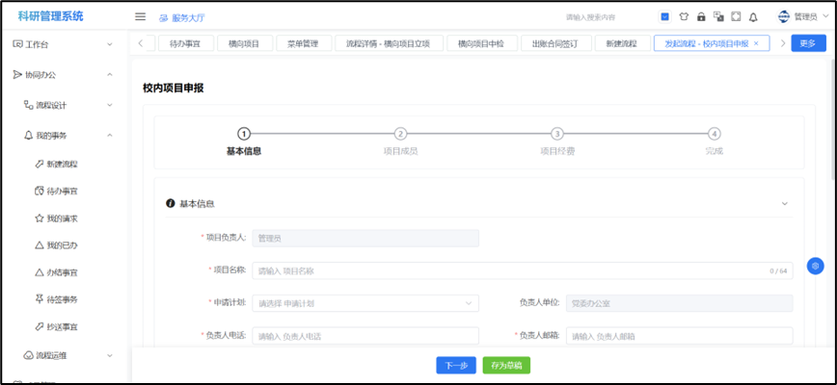
Task: Click the blue floating settings icon
Action: [815, 266]
